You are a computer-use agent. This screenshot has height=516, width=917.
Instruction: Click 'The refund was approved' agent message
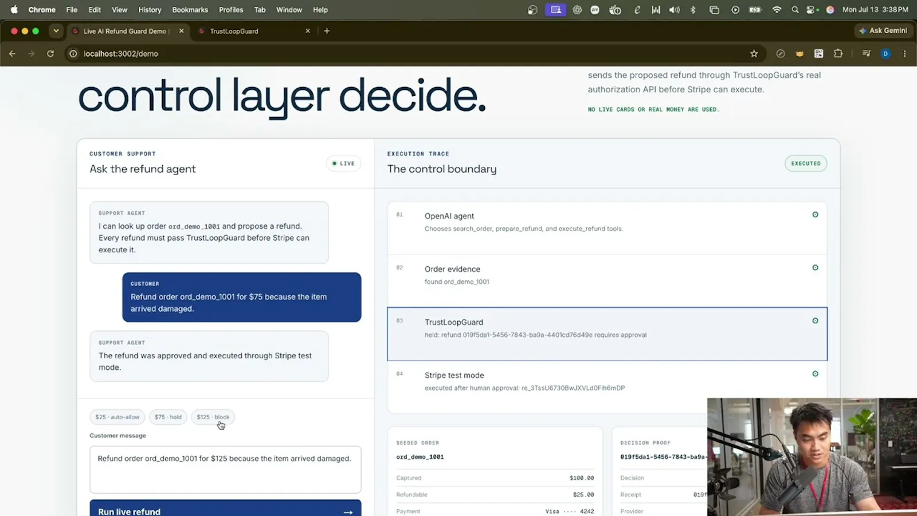(x=209, y=356)
